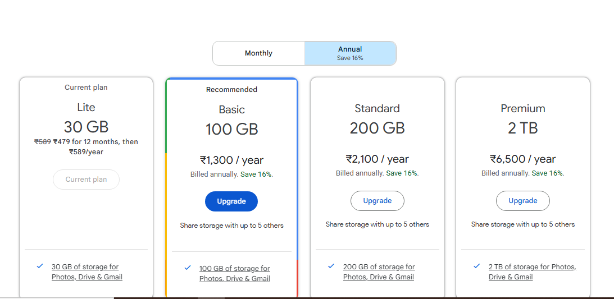Viewport: 614px width, 299px height.
Task: Click the checkmark beside 100 GB storage
Action: coord(188,268)
